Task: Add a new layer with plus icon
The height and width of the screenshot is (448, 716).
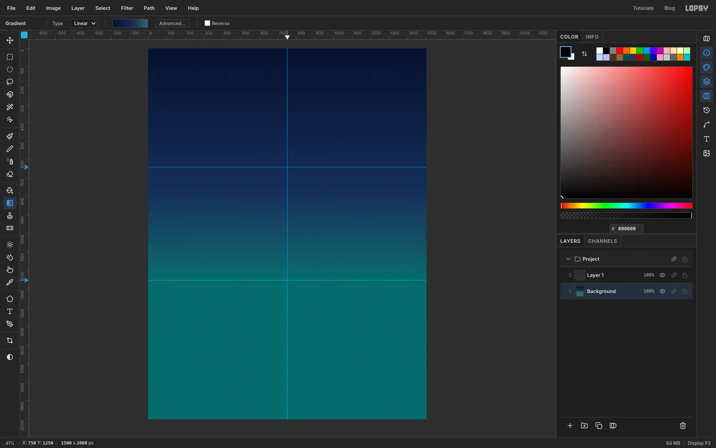Action: (570, 426)
